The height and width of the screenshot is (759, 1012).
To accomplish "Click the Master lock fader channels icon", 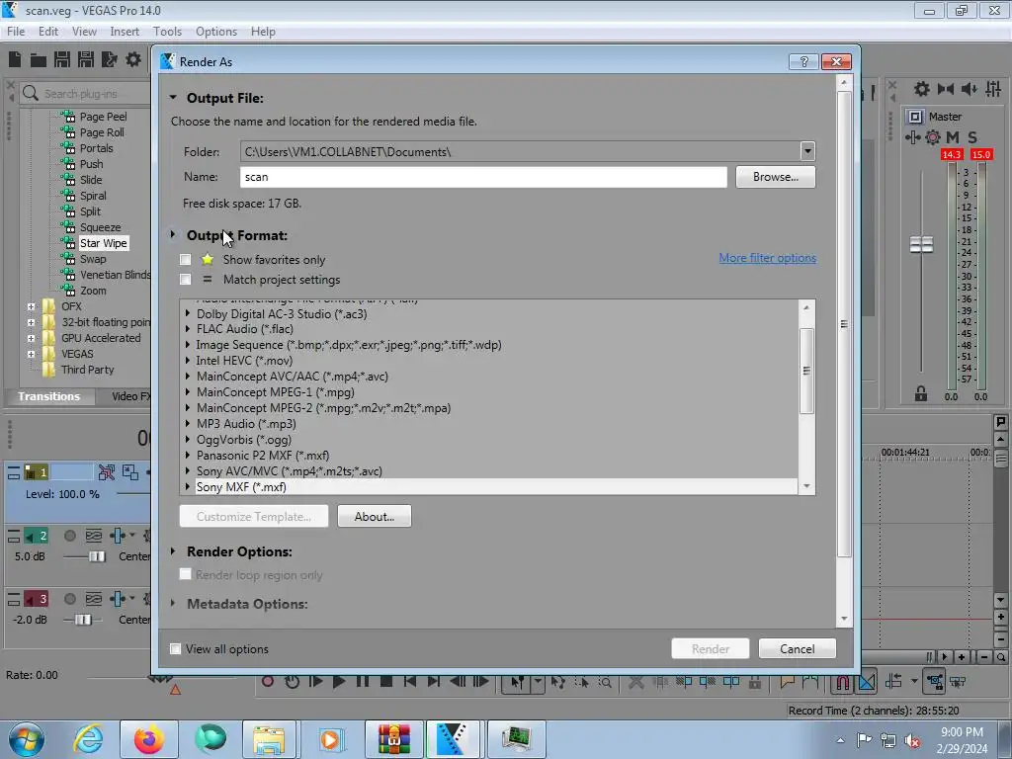I will (921, 393).
